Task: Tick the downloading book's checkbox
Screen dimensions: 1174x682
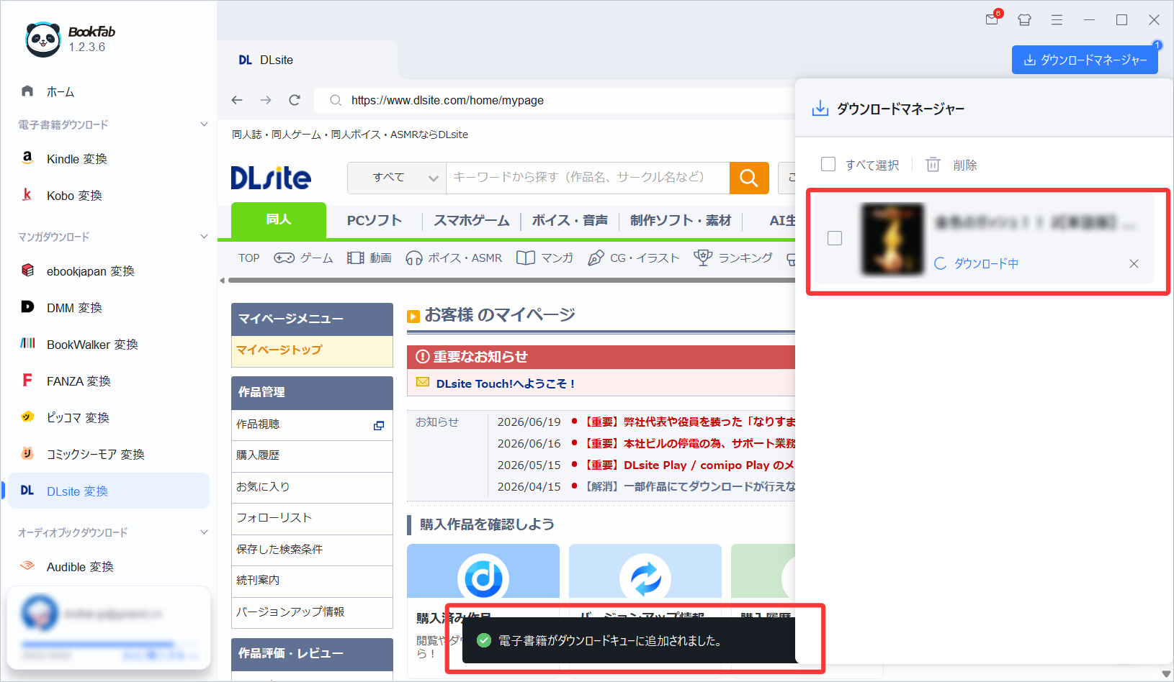Action: 835,238
